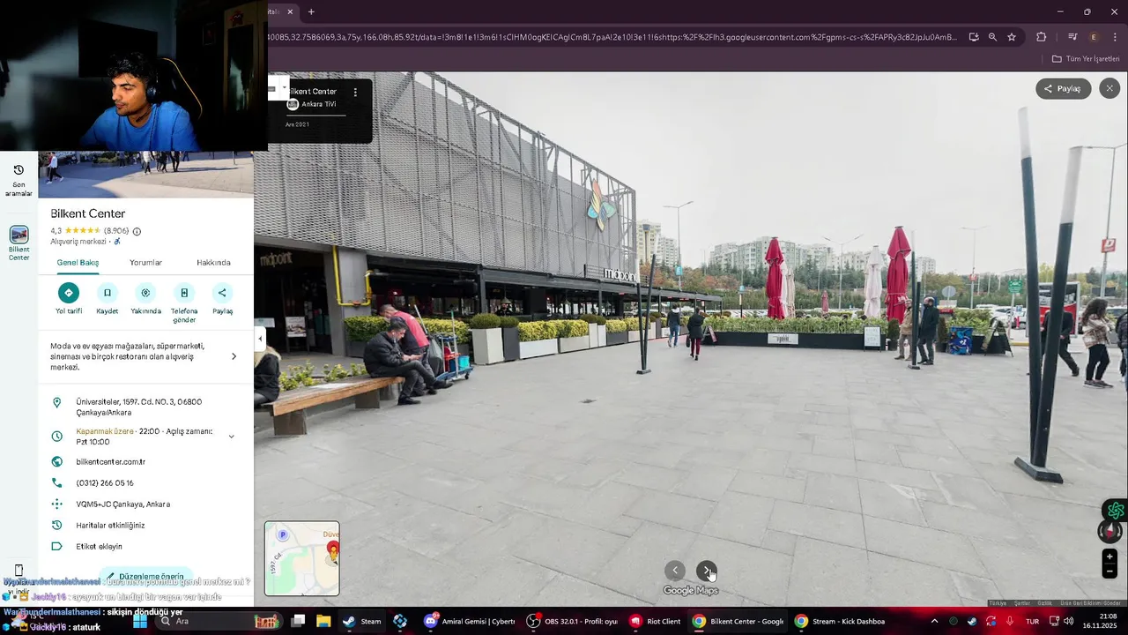Open bilkentcenter.com.tr website link
Screen dimensions: 1128x635
(110, 461)
